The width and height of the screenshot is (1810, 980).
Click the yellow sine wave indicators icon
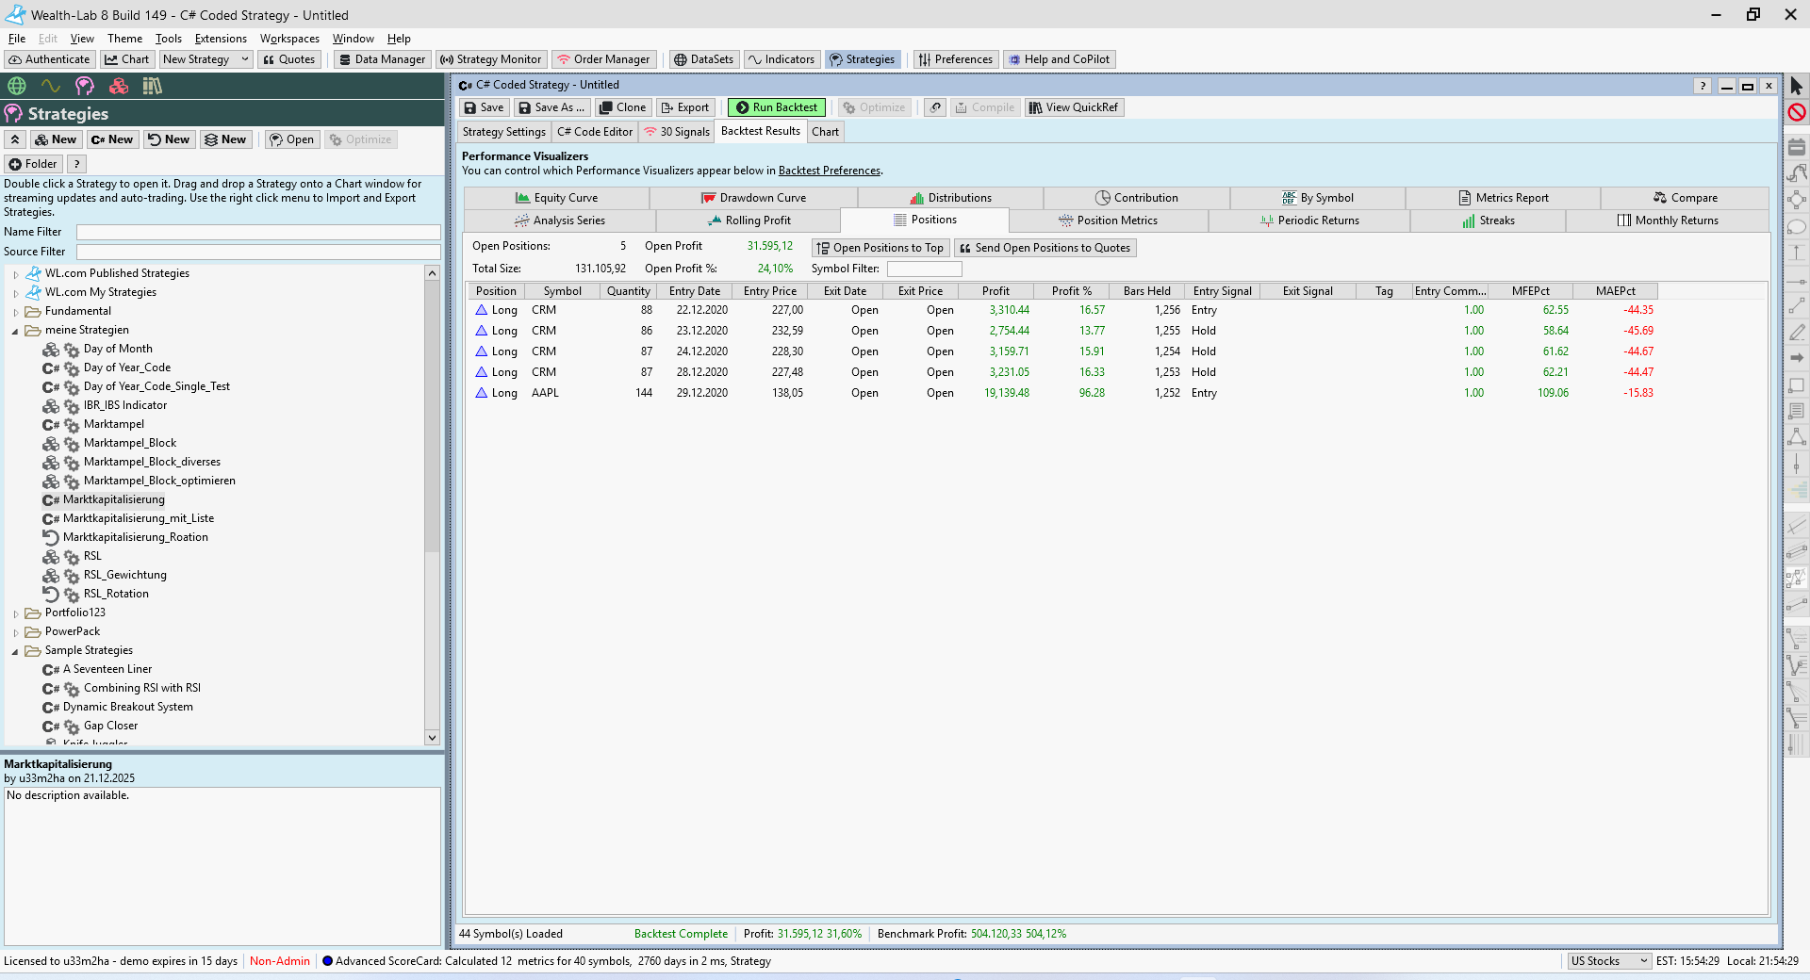coord(51,86)
